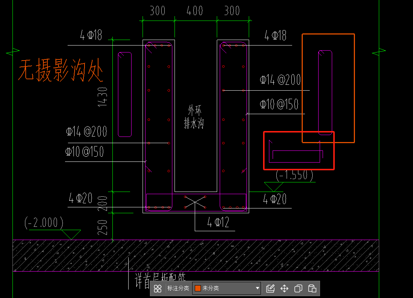Click the green triangle below (-1.550)
413x298 pixels.
(x=274, y=187)
